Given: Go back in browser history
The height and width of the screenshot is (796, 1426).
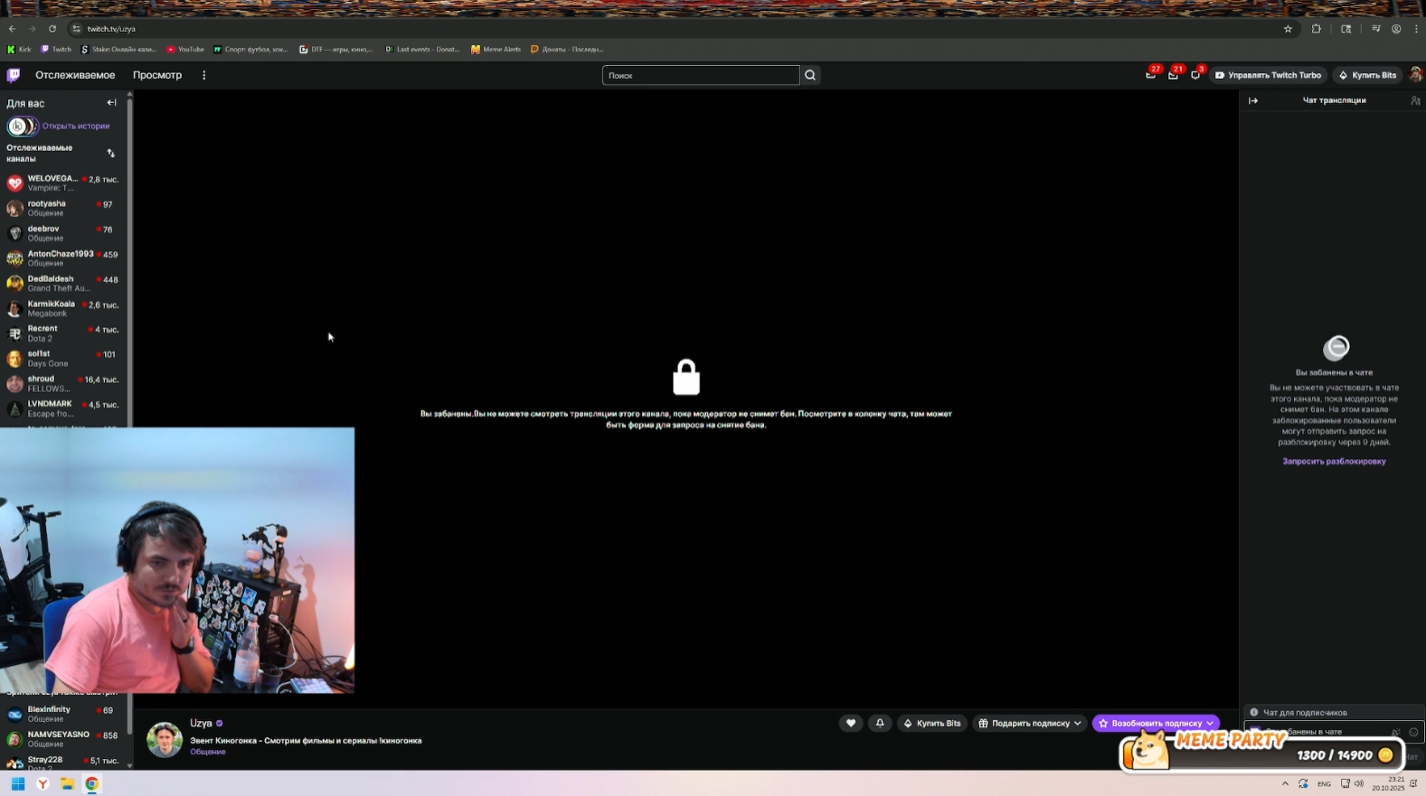Looking at the screenshot, I should 13,29.
